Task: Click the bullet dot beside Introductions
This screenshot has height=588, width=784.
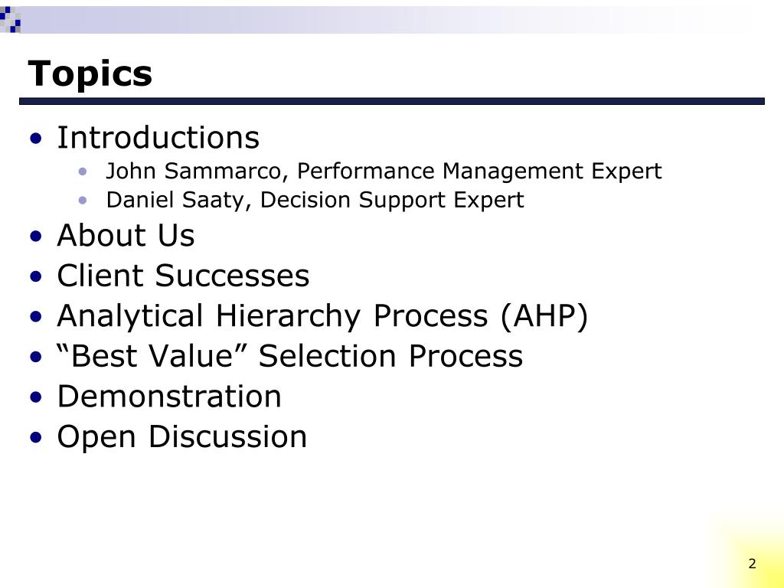Action: pyautogui.click(x=36, y=139)
